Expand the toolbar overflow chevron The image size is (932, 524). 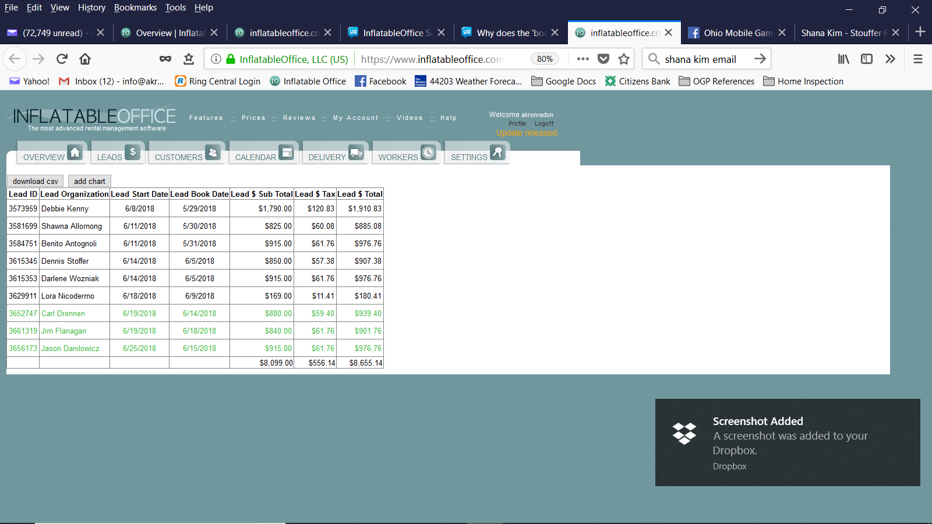890,59
